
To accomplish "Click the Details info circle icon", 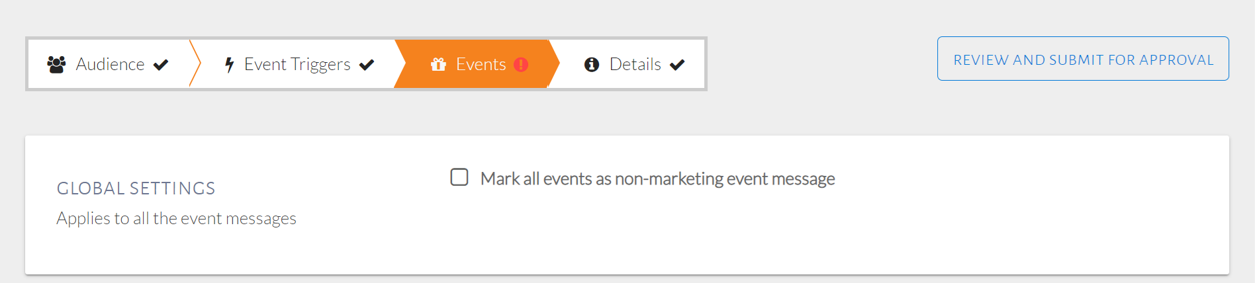I will pyautogui.click(x=592, y=64).
